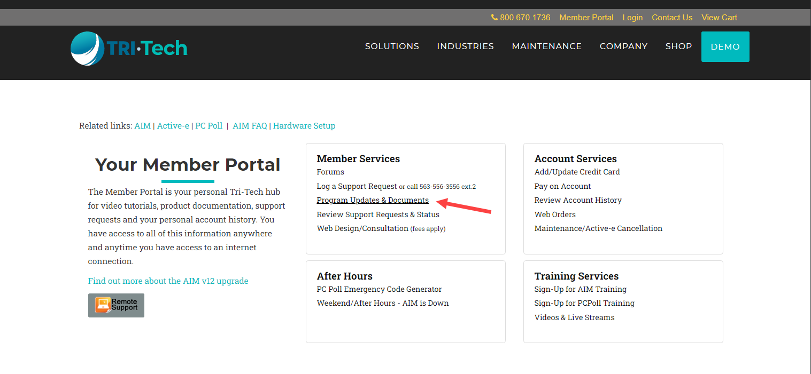This screenshot has width=811, height=374.
Task: Open the Member Portal top link
Action: pyautogui.click(x=586, y=18)
